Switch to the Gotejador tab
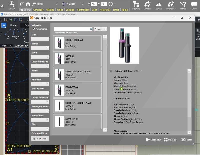The width and height of the screenshot is (200, 155). click(x=38, y=10)
